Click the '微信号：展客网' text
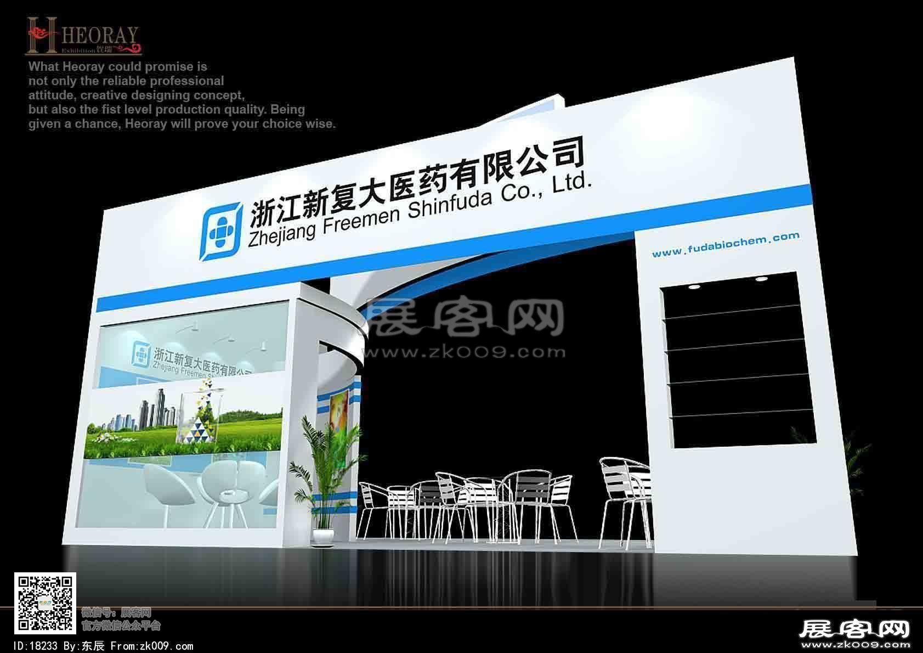This screenshot has height=653, width=923. tap(116, 612)
